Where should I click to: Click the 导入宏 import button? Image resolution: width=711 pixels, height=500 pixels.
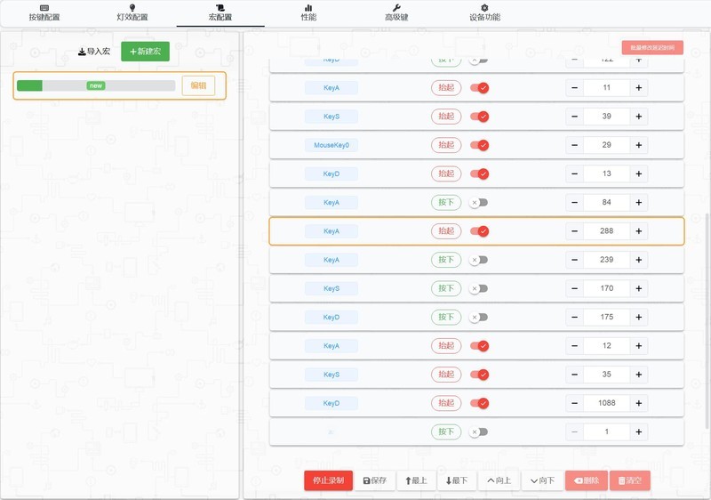point(94,52)
